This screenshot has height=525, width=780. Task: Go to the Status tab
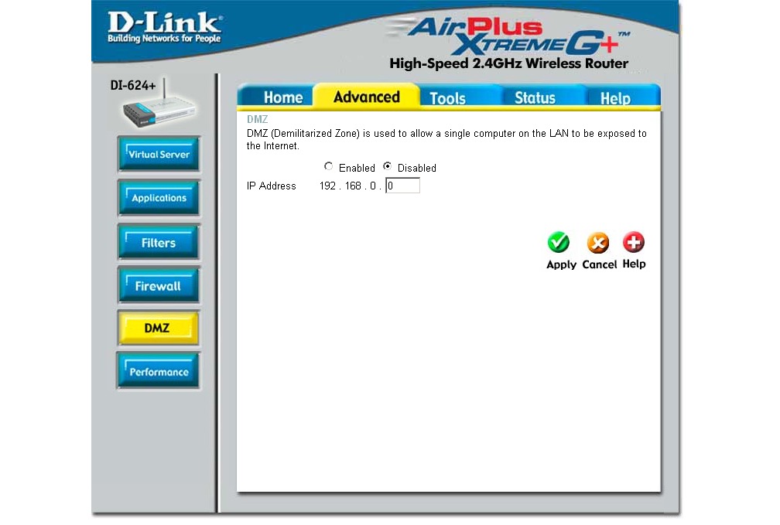click(x=535, y=98)
